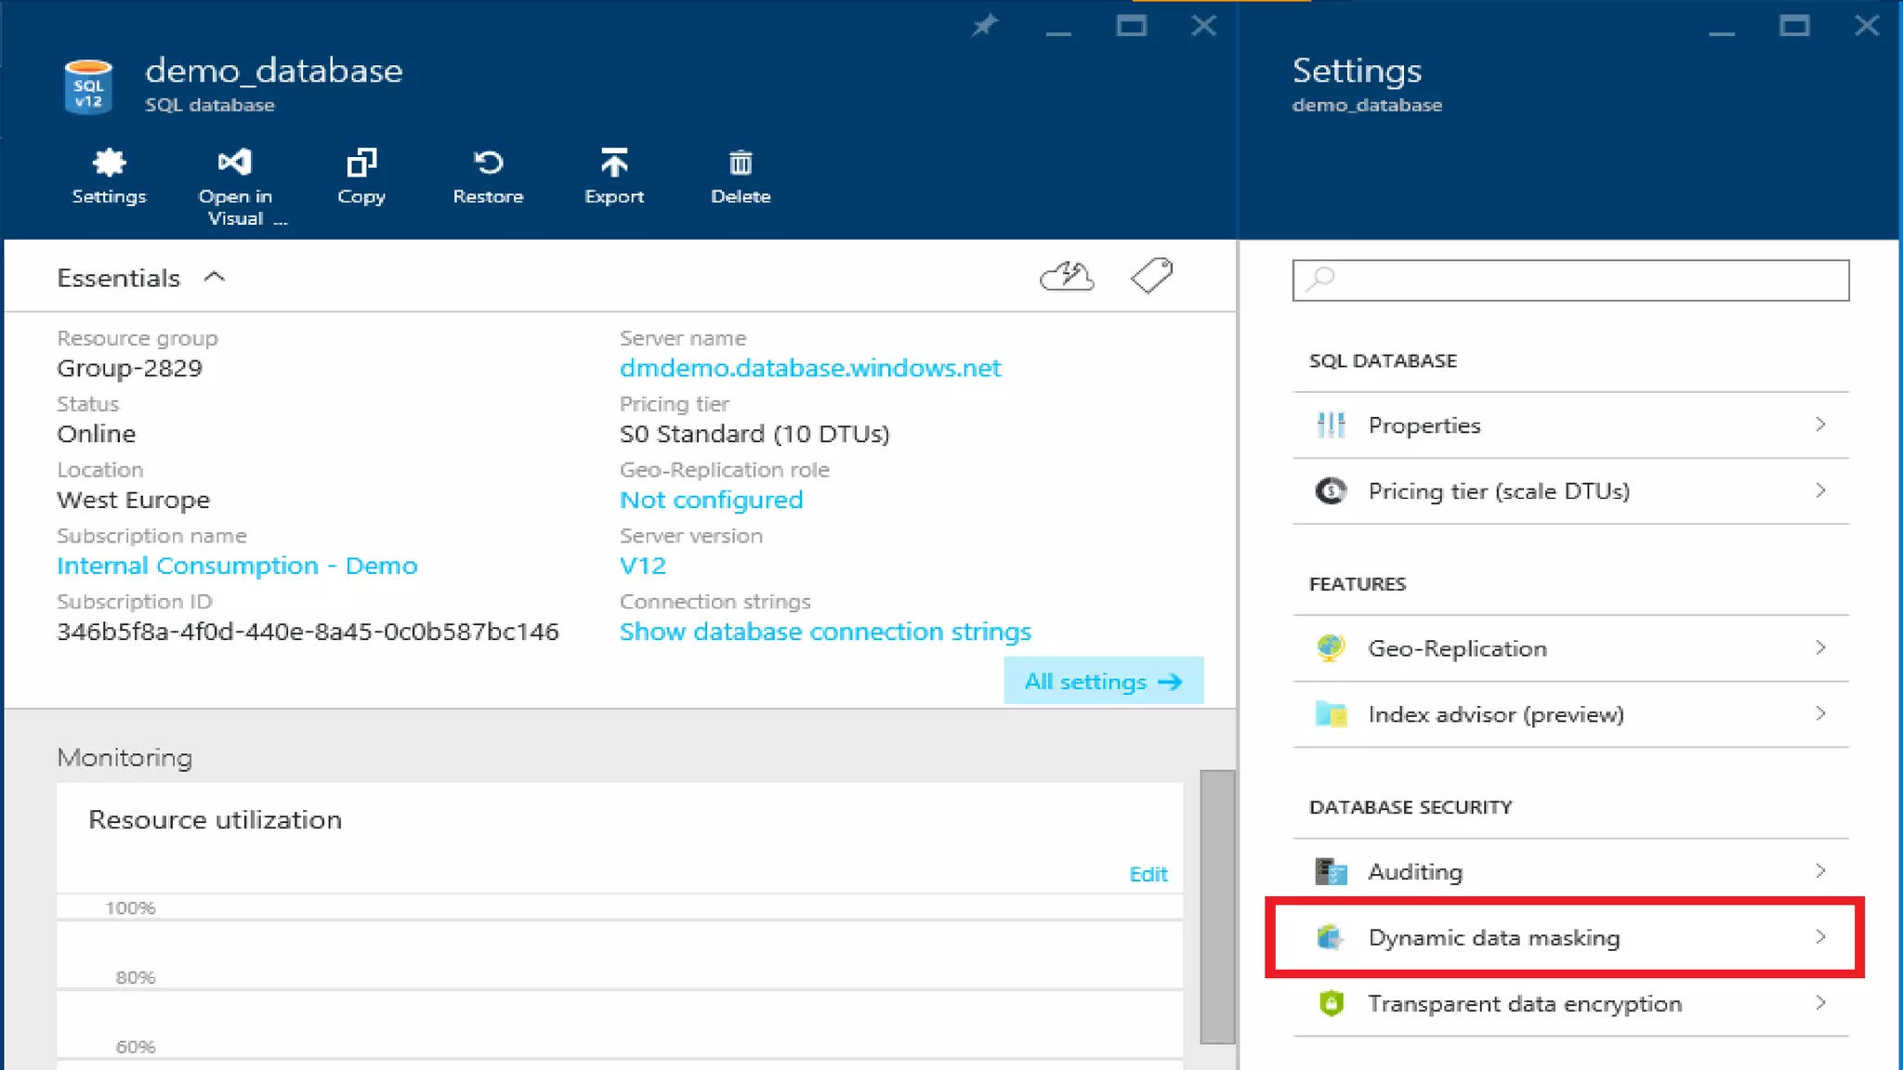This screenshot has height=1070, width=1903.
Task: Click the Index advisor folder icon
Action: (1331, 714)
